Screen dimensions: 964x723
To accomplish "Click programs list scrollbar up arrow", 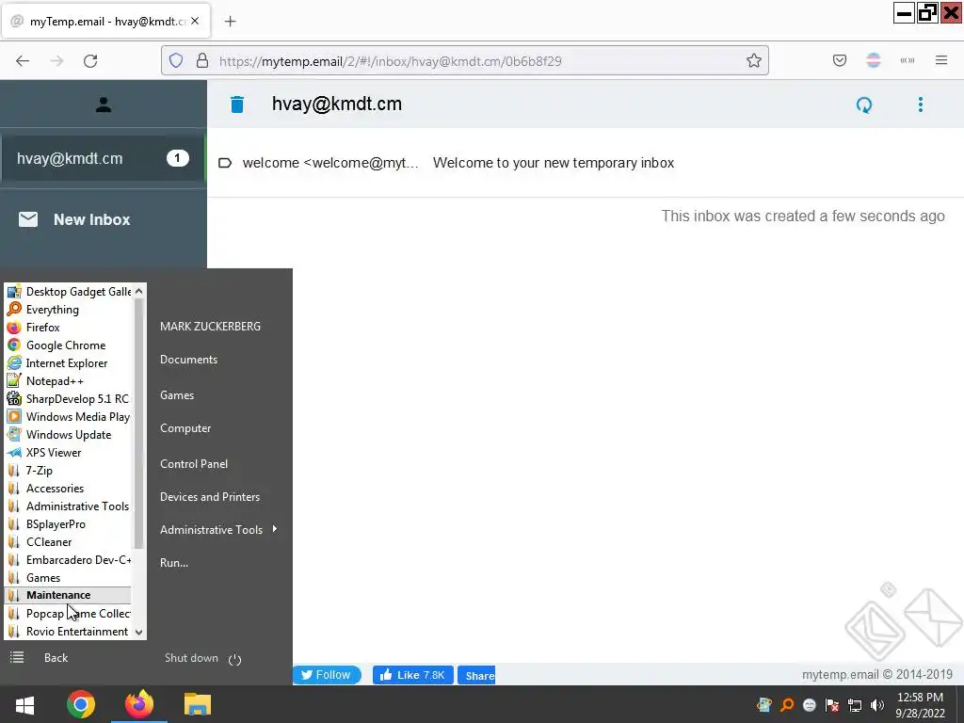I will click(x=139, y=292).
